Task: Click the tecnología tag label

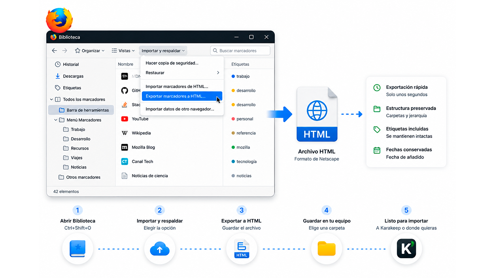Action: [246, 162]
